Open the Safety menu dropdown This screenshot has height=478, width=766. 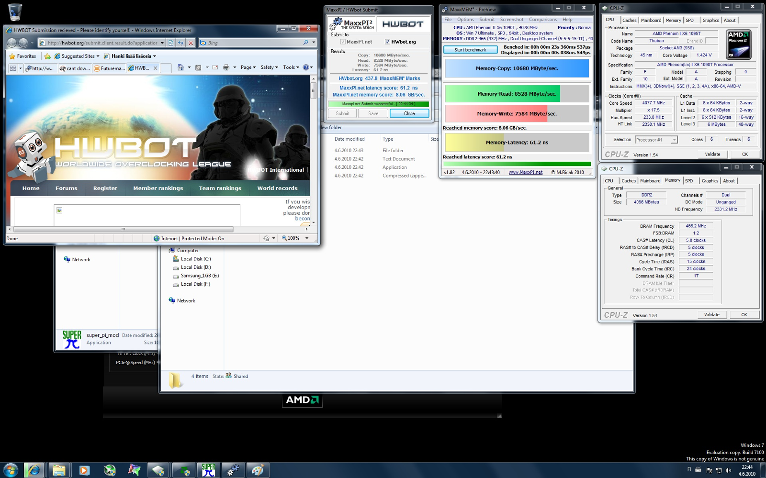(x=269, y=67)
